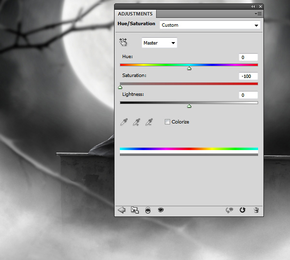Image resolution: width=290 pixels, height=260 pixels.
Task: Click the Lightness label
Action: pyautogui.click(x=133, y=94)
